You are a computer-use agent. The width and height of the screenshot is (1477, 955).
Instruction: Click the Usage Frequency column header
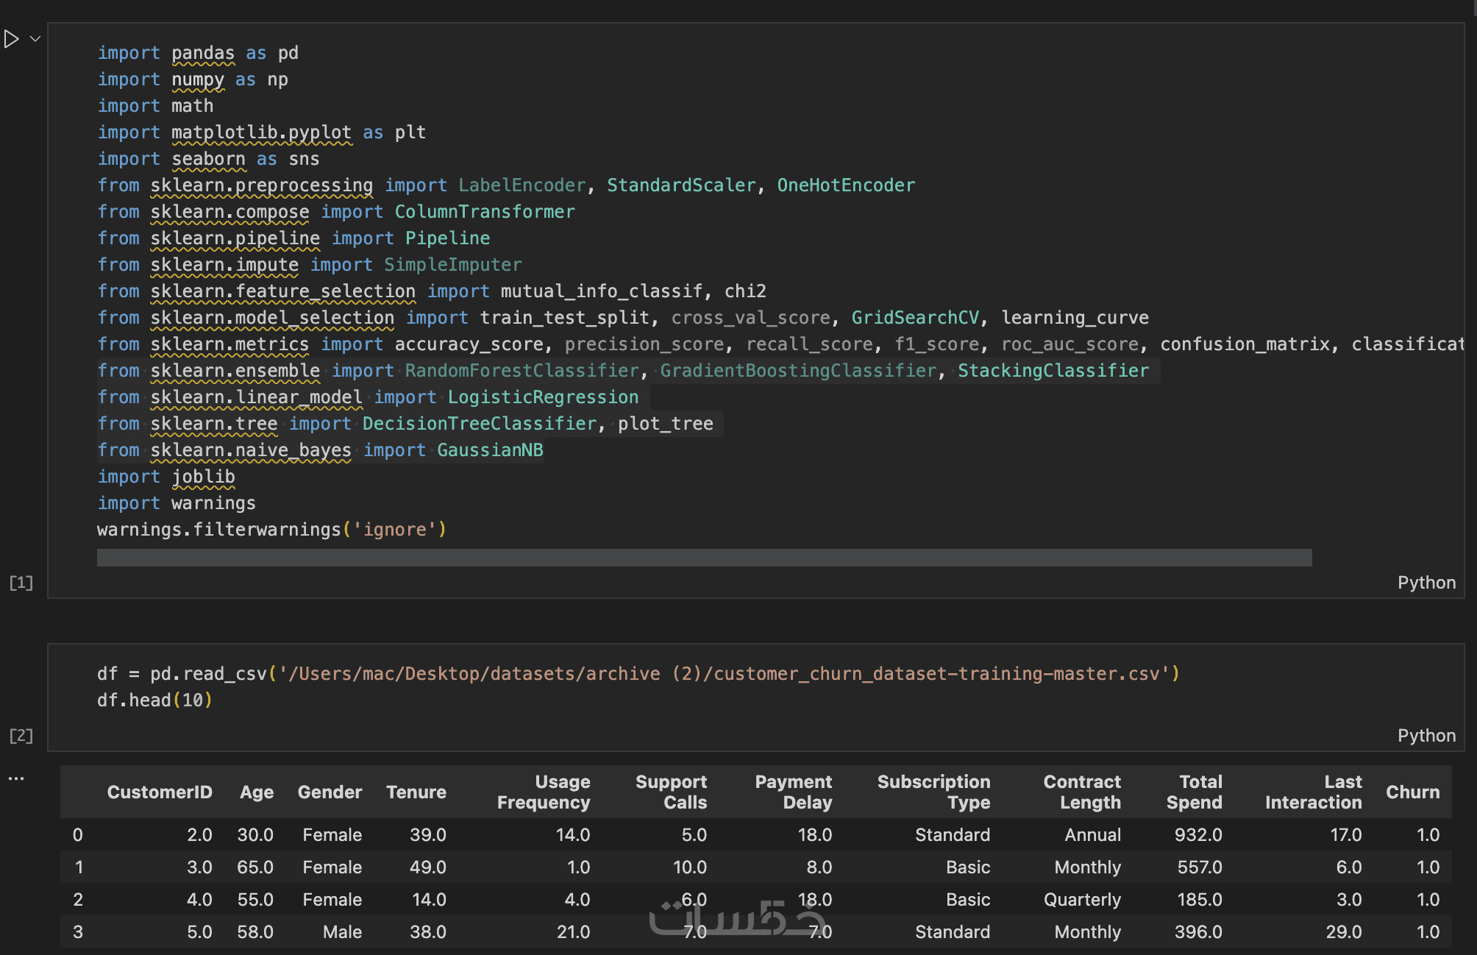point(544,792)
